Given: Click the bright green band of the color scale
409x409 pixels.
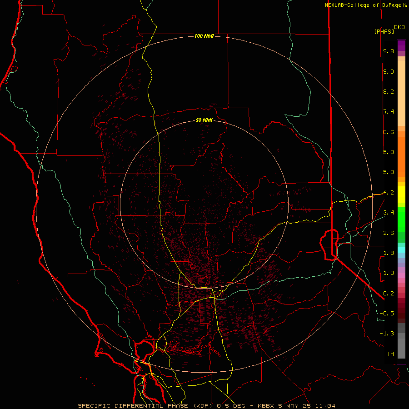Looking at the screenshot, I should pyautogui.click(x=401, y=219).
